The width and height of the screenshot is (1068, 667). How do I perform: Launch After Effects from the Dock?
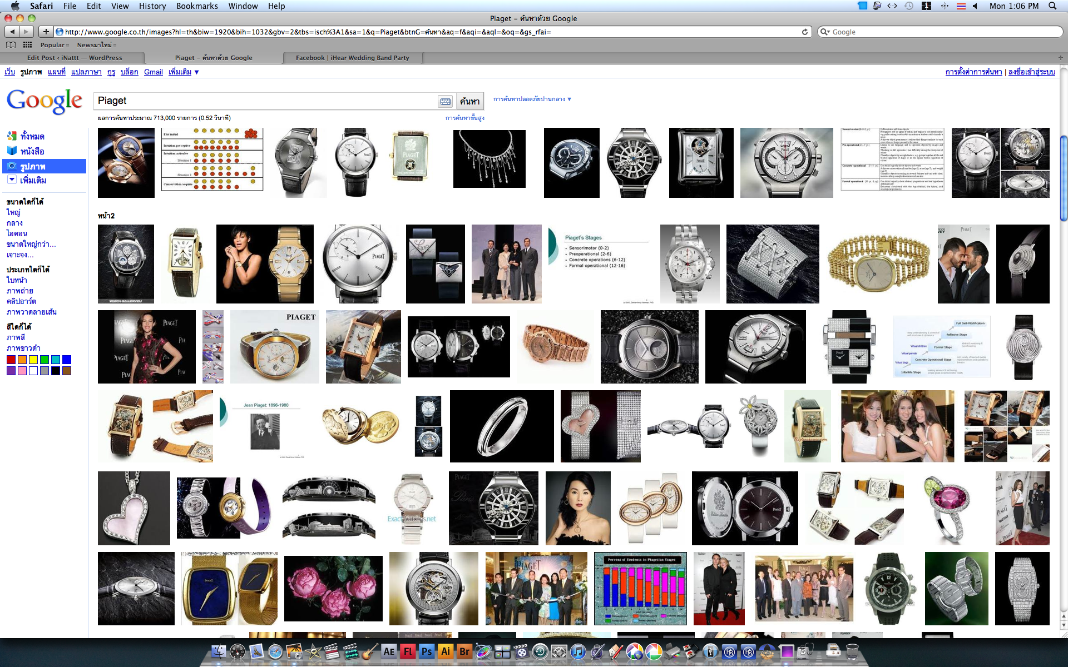click(389, 651)
